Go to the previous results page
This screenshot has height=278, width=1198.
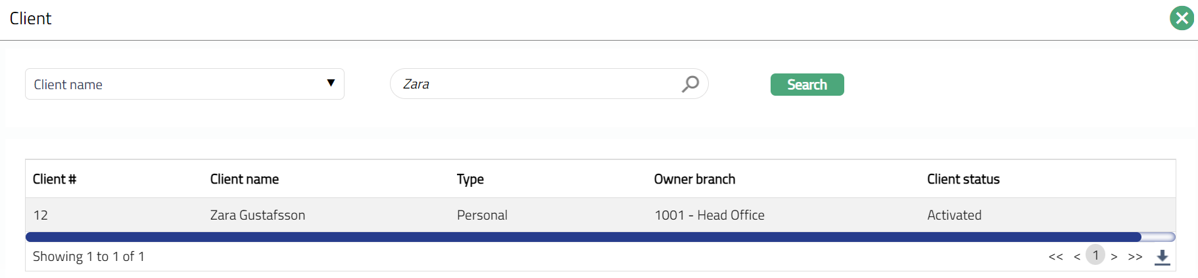1077,257
